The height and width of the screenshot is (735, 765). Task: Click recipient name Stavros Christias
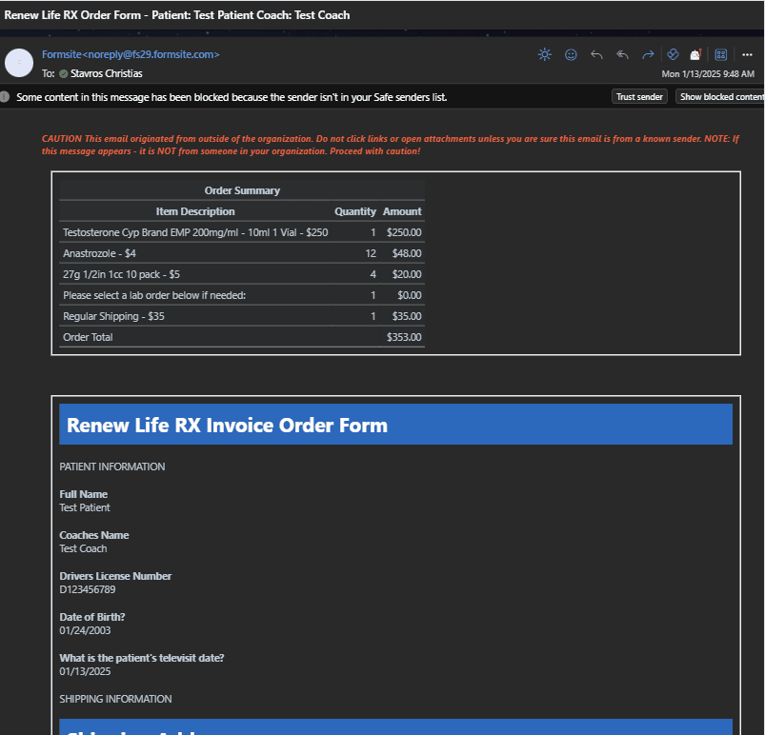click(107, 73)
